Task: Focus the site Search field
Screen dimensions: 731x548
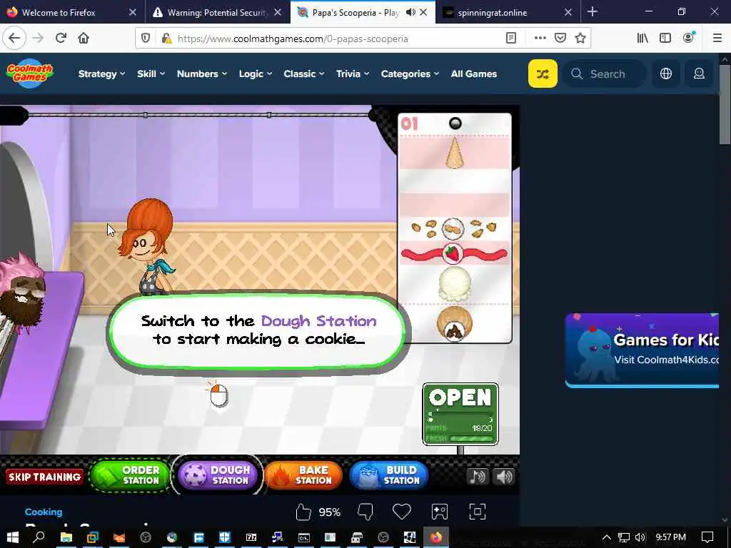Action: (x=604, y=73)
